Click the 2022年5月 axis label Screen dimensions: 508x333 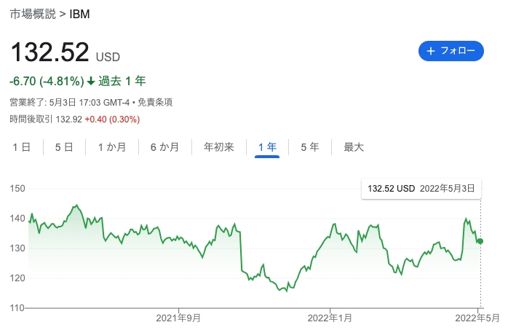[x=477, y=318]
